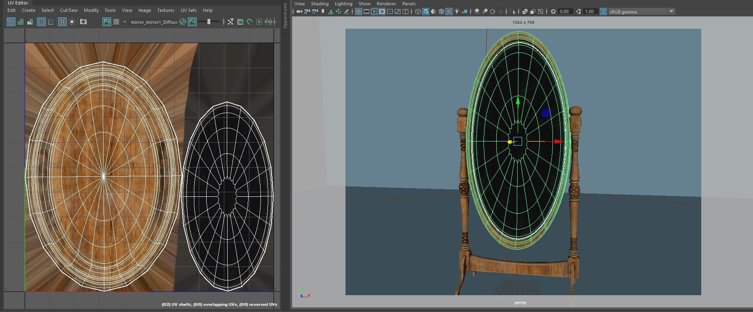
Task: Toggle textured display in viewport
Action: [x=449, y=11]
